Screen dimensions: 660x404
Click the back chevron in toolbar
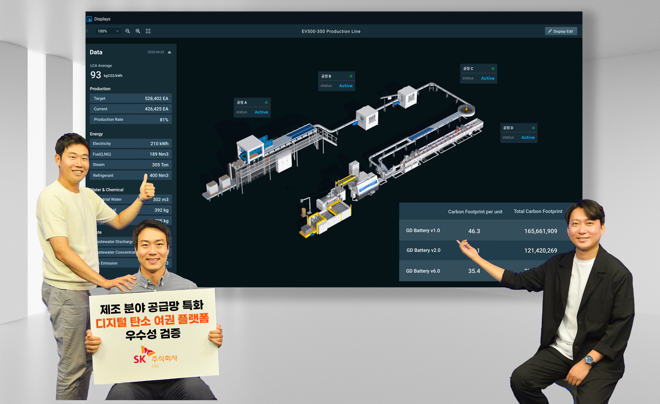coord(87,31)
